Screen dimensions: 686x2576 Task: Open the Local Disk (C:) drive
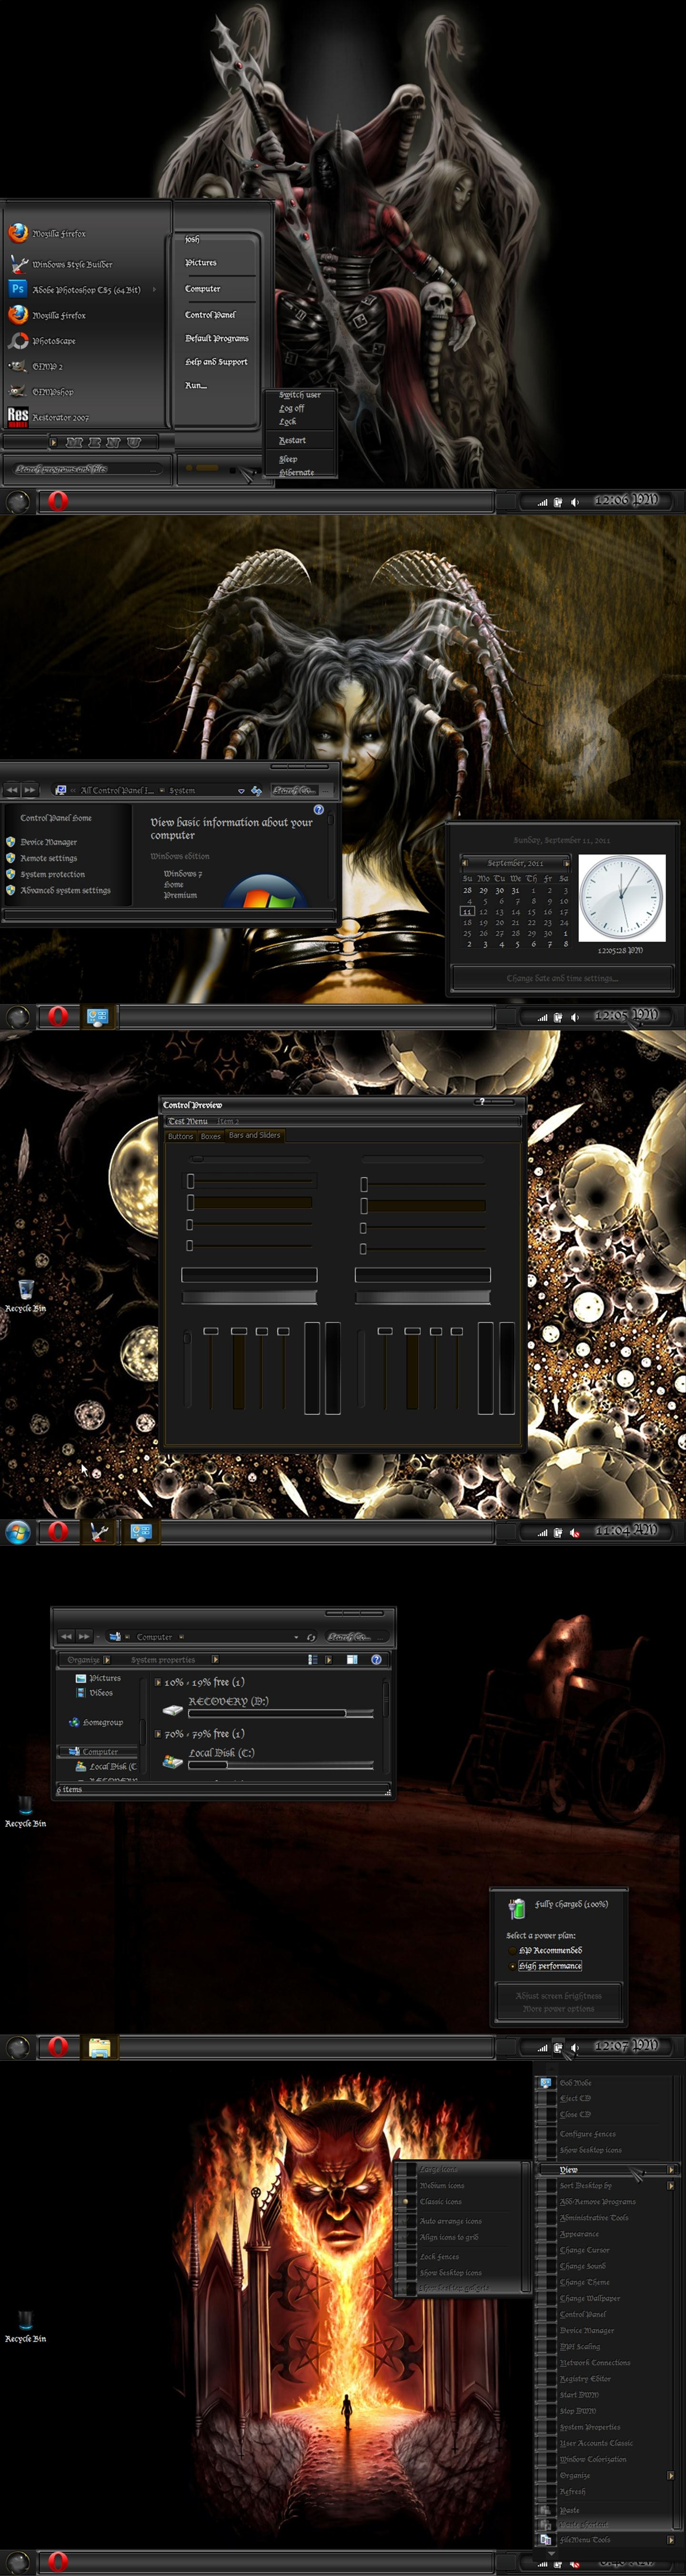pyautogui.click(x=222, y=1753)
